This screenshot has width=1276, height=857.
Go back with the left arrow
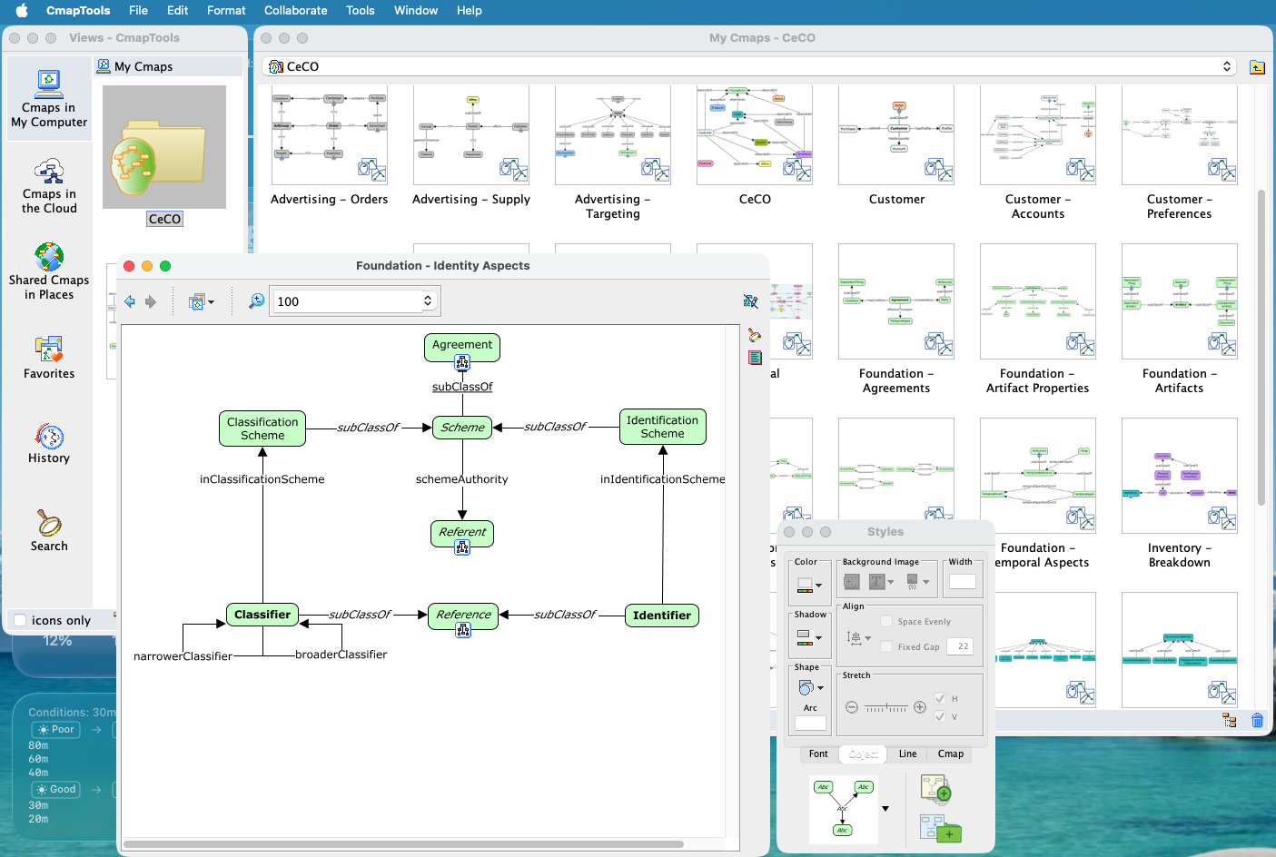coord(130,301)
